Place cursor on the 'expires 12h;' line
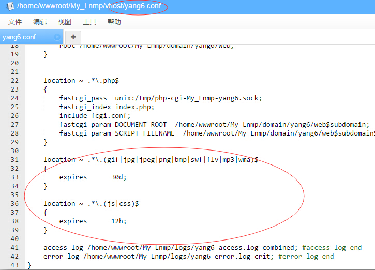This screenshot has height=270, width=375. pyautogui.click(x=93, y=221)
